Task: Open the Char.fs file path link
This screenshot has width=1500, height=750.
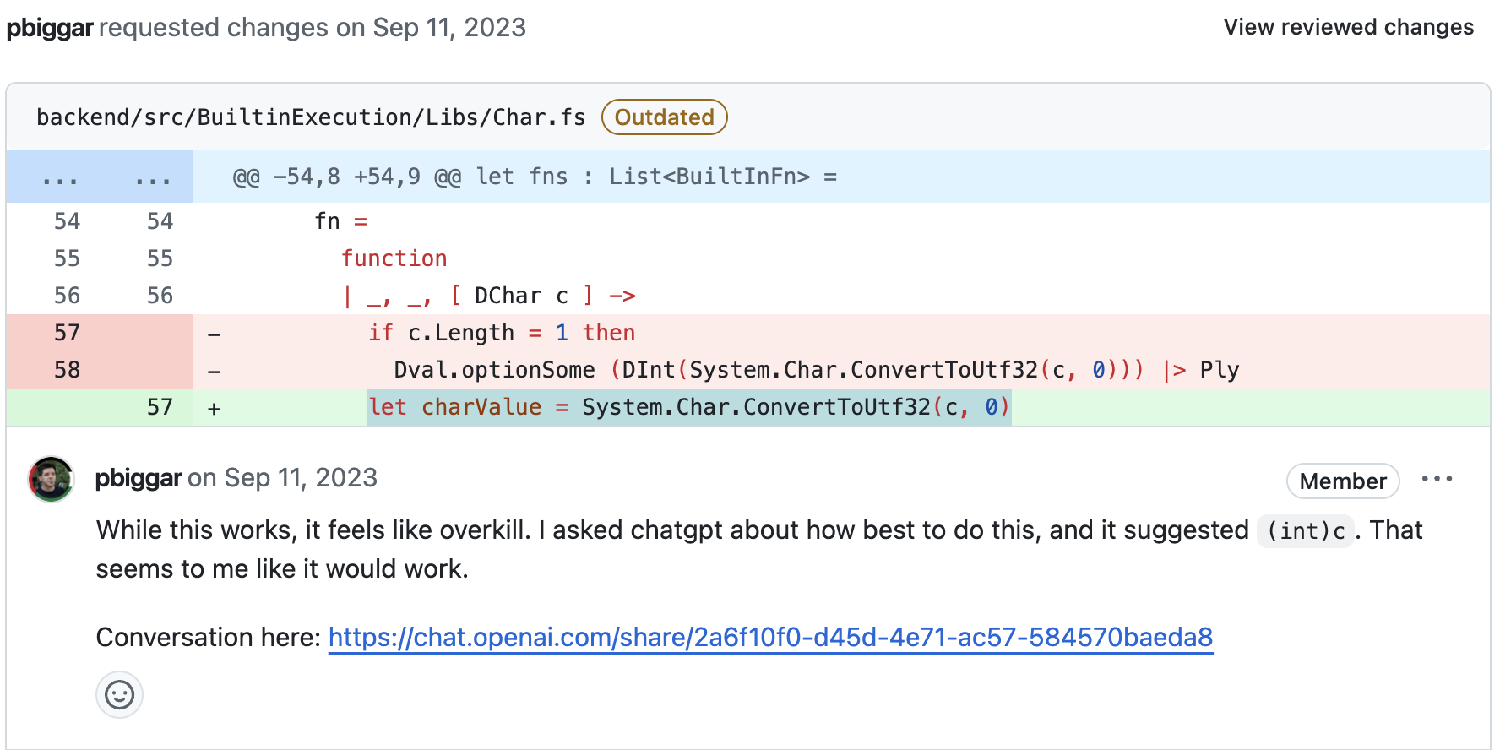Action: pos(311,117)
